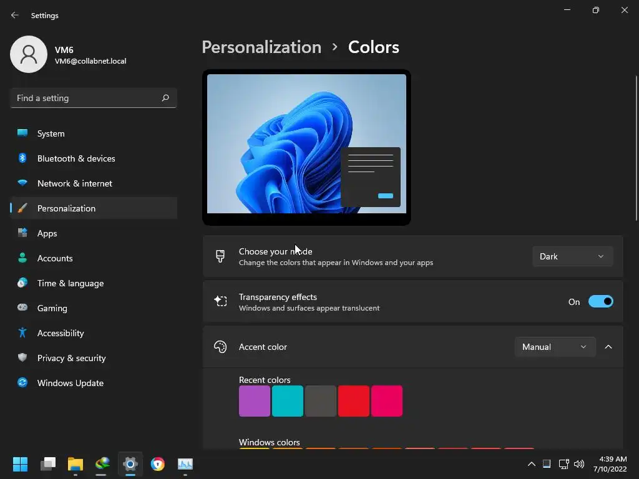Pick the pink recent color
Image resolution: width=639 pixels, height=479 pixels.
[387, 401]
